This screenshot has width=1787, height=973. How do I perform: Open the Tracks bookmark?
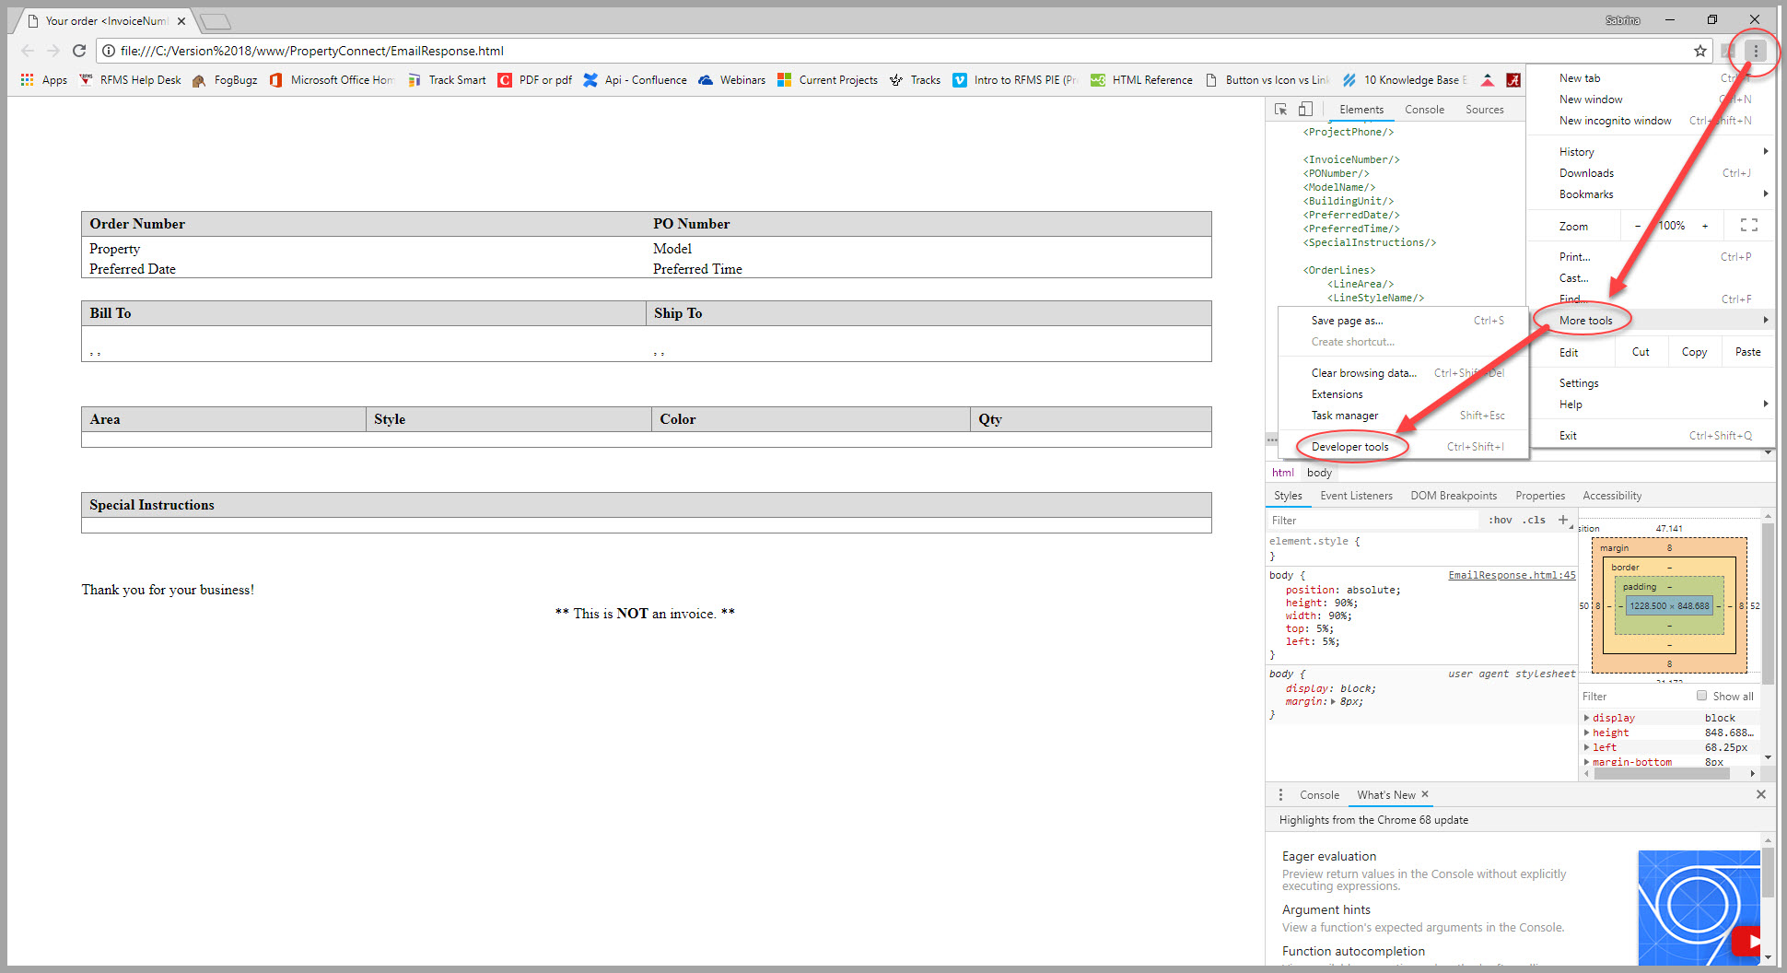click(915, 80)
